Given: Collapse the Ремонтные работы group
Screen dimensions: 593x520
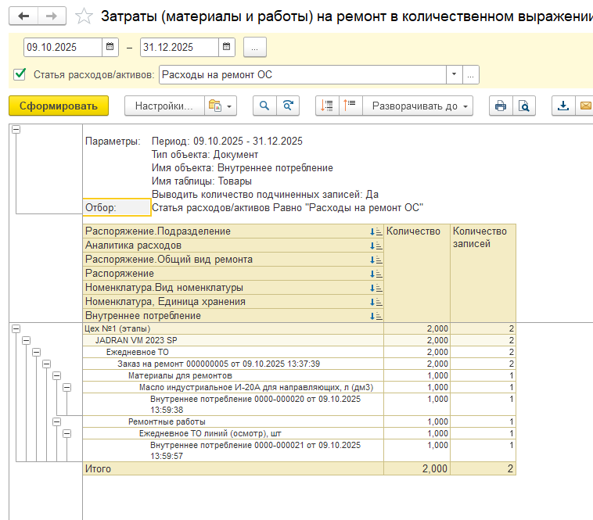Looking at the screenshot, I should click(x=56, y=421).
